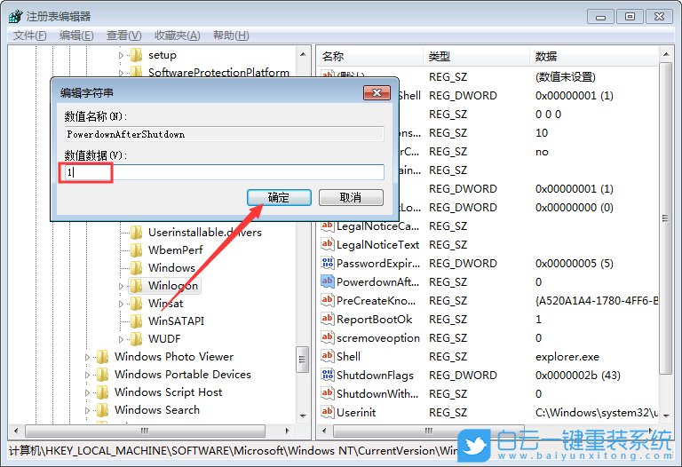Screen dimensions: 682x467
Task: Open the 收藏夹(A) menu
Action: pyautogui.click(x=178, y=36)
